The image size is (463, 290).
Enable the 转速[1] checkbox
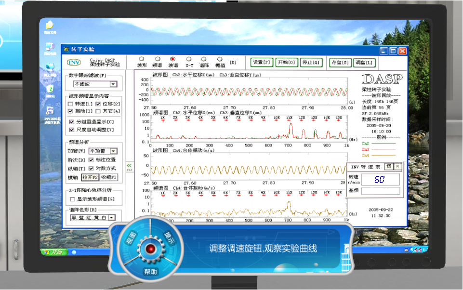(71, 104)
